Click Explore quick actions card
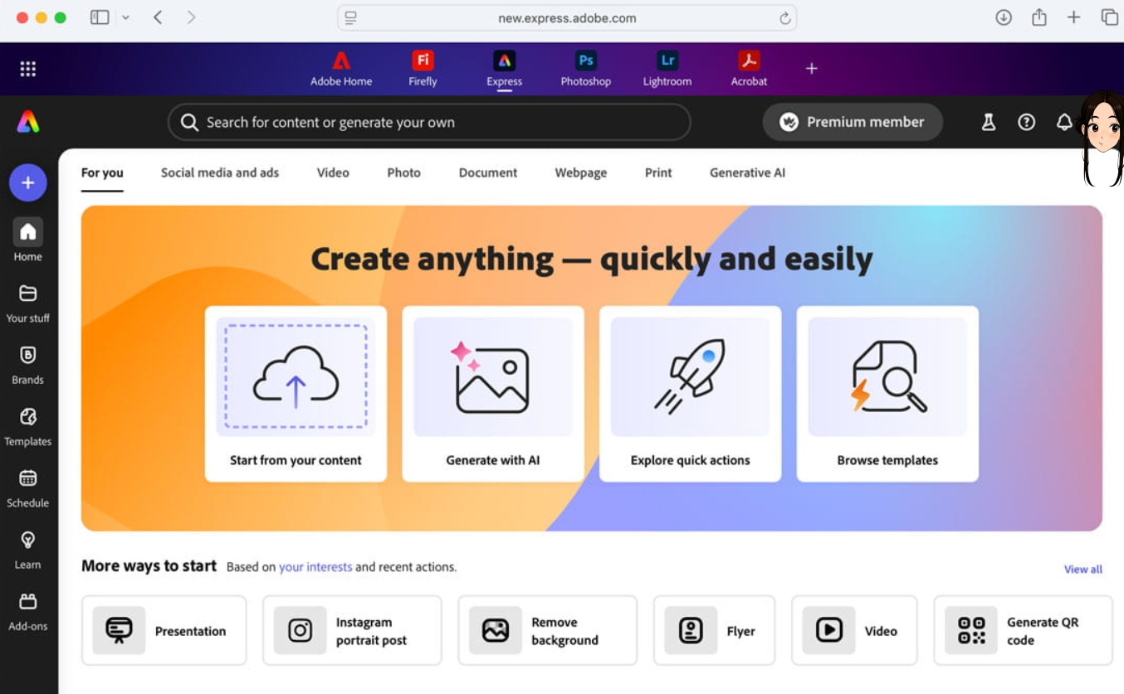 pyautogui.click(x=690, y=394)
